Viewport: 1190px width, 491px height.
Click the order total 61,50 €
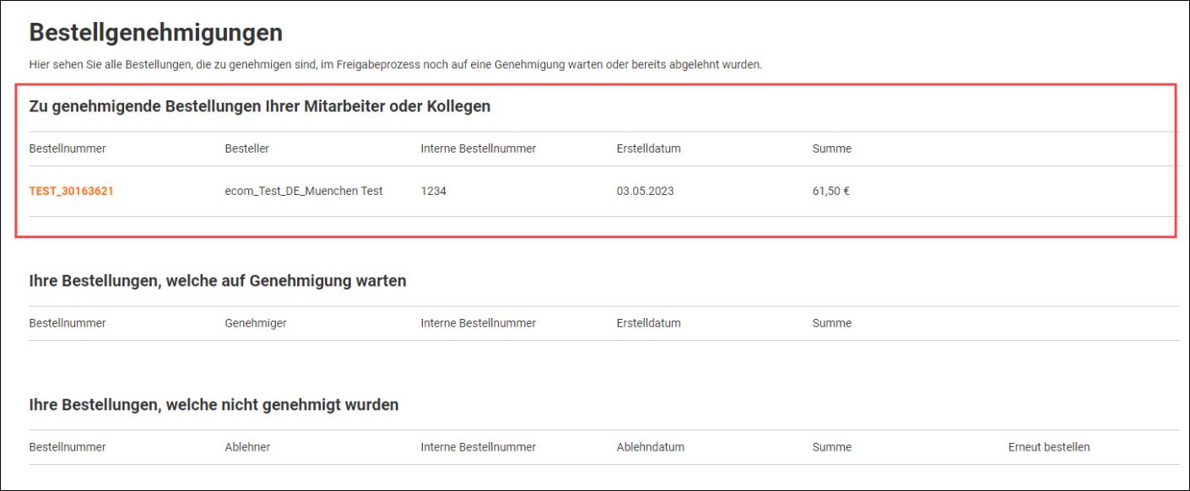pos(830,192)
